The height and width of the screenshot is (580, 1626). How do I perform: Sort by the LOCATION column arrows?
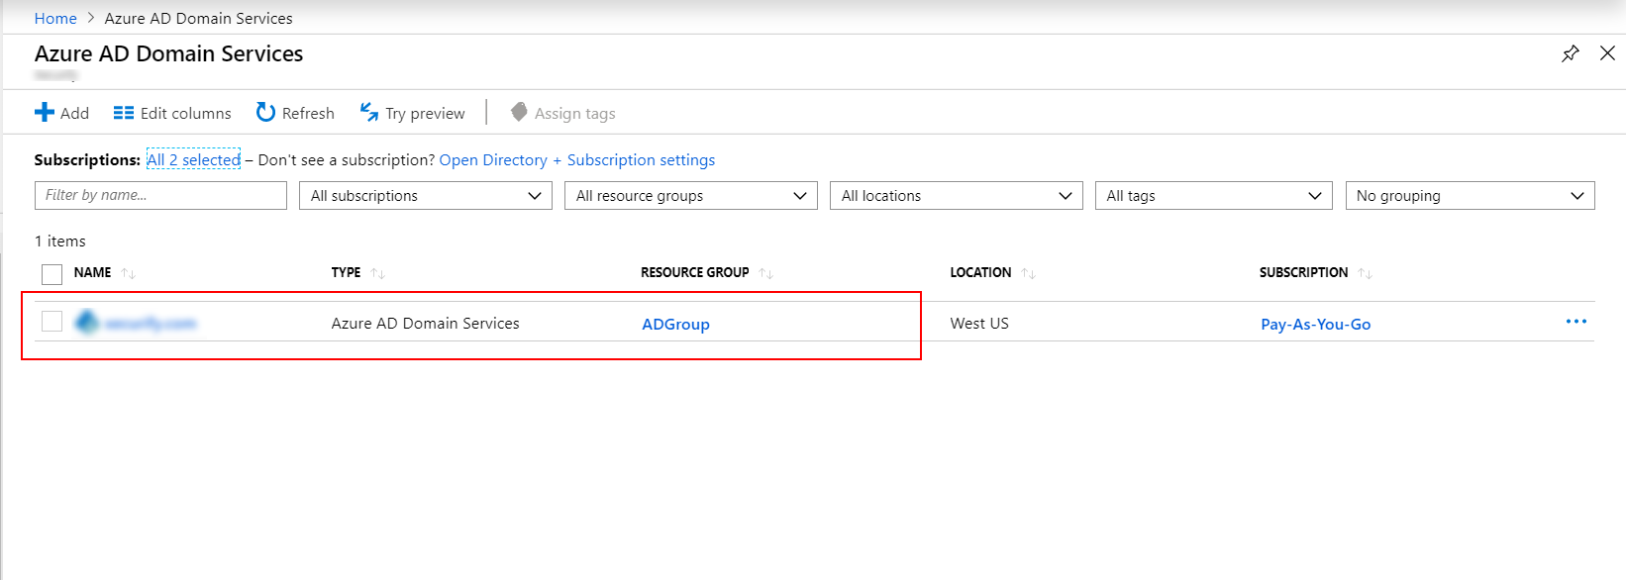point(1029,273)
